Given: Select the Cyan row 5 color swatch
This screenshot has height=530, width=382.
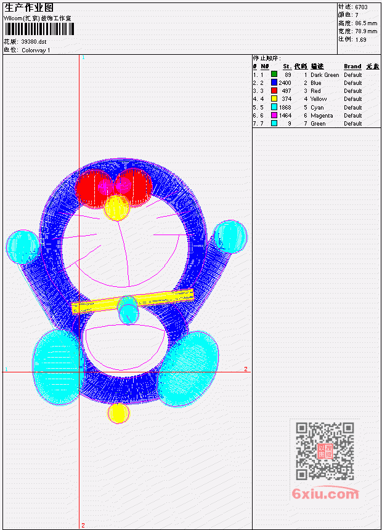Looking at the screenshot, I should (x=274, y=107).
